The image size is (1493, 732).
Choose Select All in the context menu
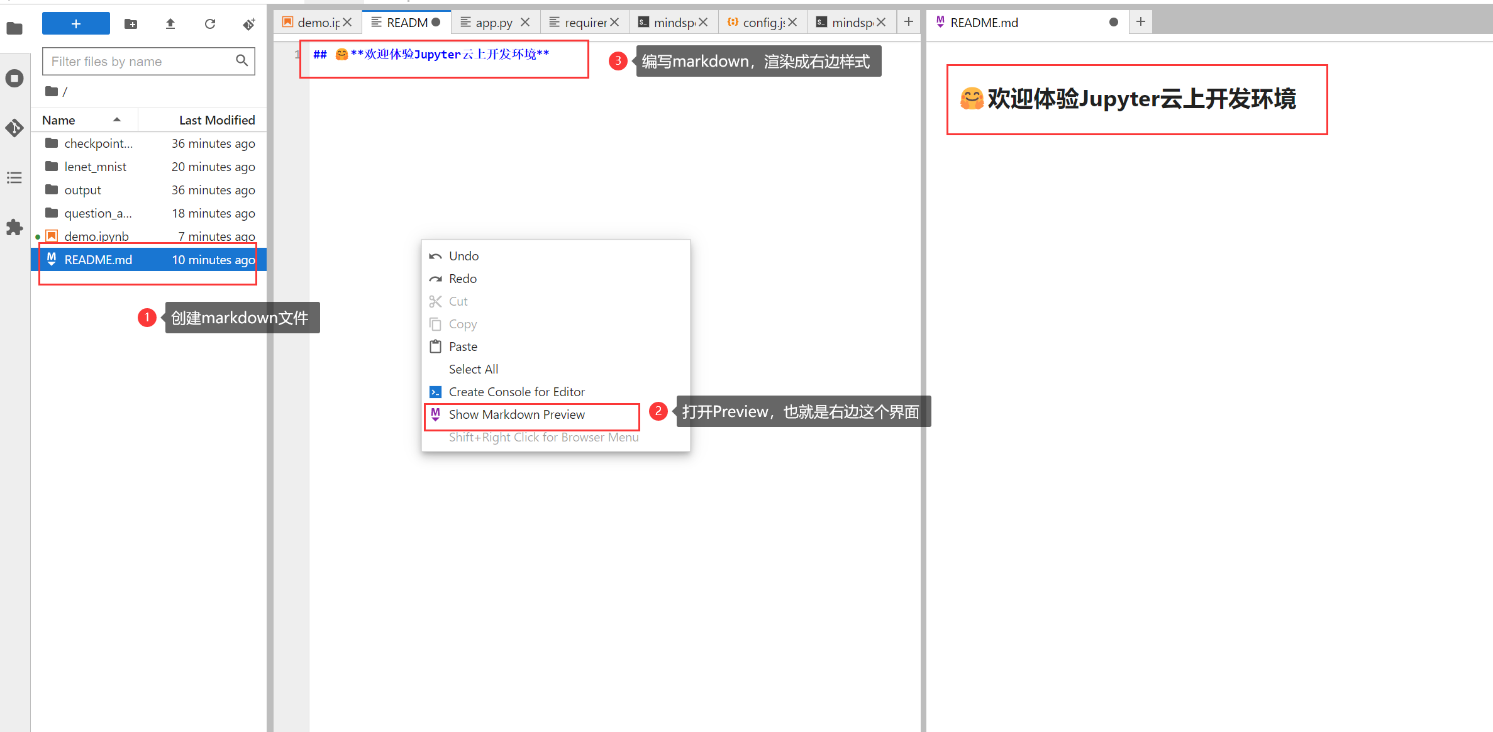473,369
